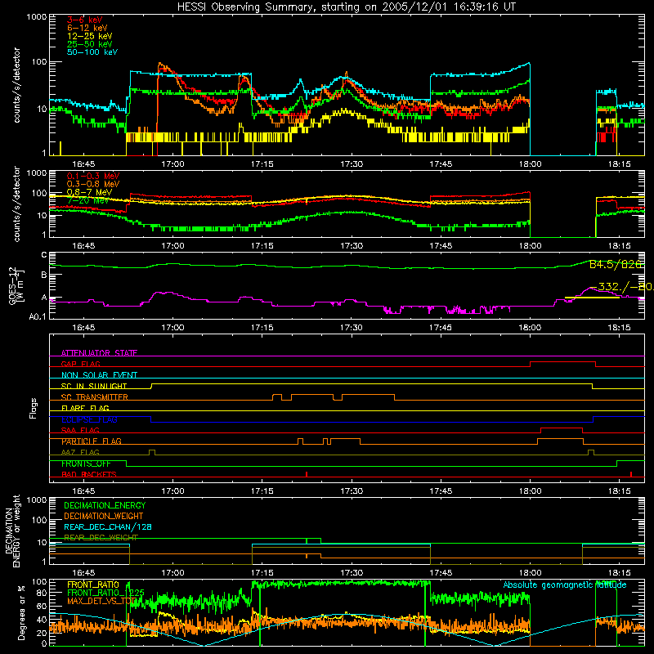Click the Flags panel axis label
Screen dimensions: 654x654
(34, 408)
